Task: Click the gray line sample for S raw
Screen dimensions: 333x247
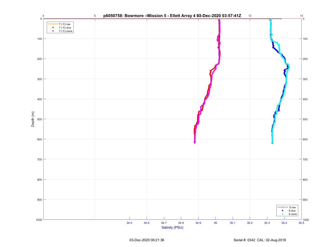Action: click(282, 207)
